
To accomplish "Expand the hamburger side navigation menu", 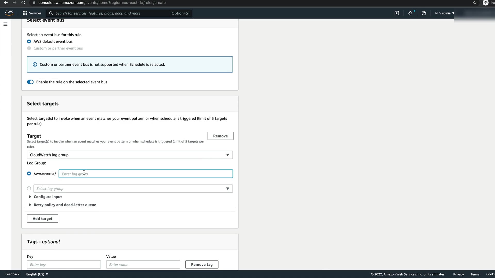I will 5,24.
